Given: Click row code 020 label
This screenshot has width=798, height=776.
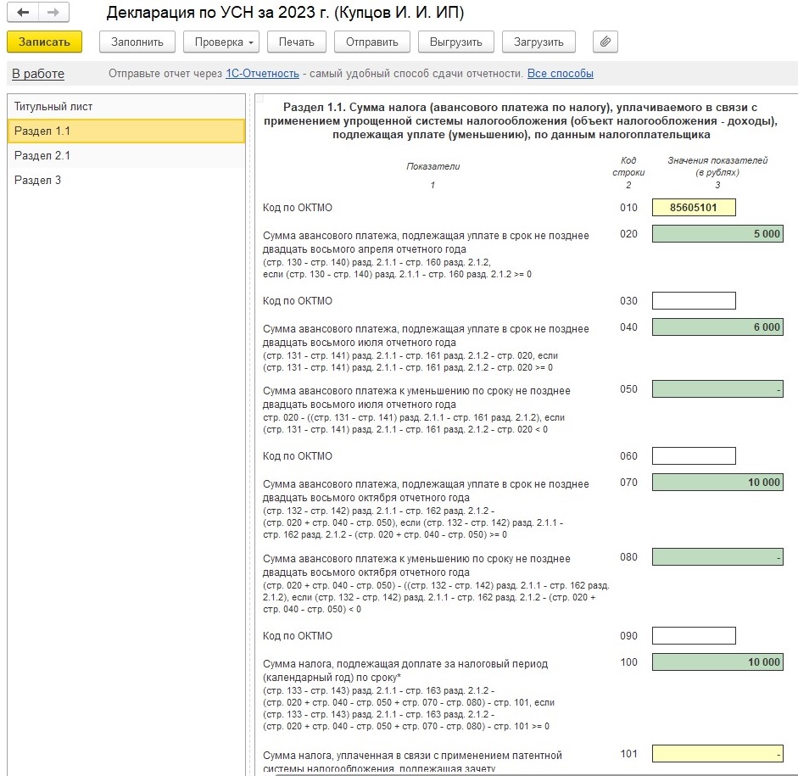Looking at the screenshot, I should coord(628,233).
